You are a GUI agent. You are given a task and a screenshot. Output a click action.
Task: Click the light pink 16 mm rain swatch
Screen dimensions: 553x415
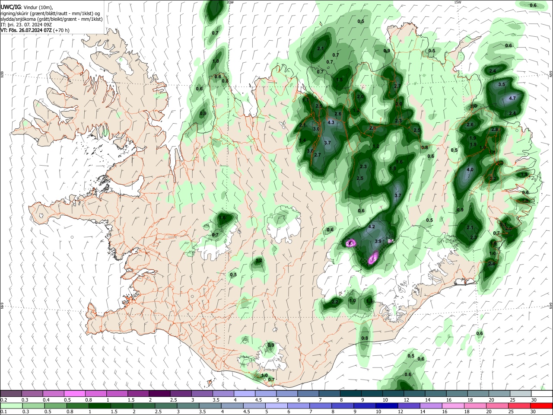pyautogui.click(x=453, y=406)
